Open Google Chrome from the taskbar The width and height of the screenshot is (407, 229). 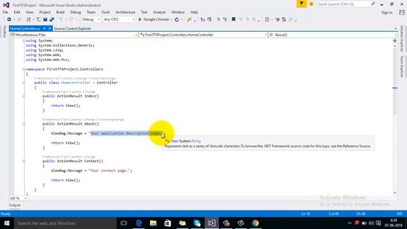(256, 223)
